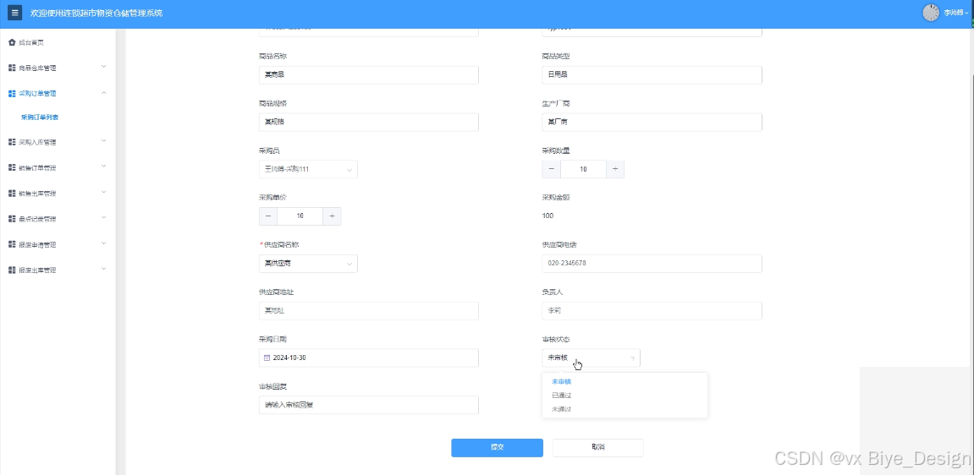
Task: Expand 销售订单管理 sidebar menu
Action: point(56,168)
